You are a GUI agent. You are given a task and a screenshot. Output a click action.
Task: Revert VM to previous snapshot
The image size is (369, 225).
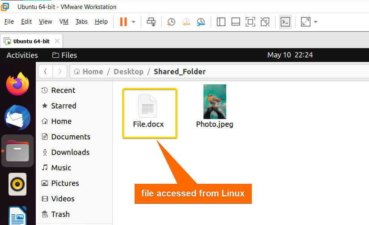(186, 22)
